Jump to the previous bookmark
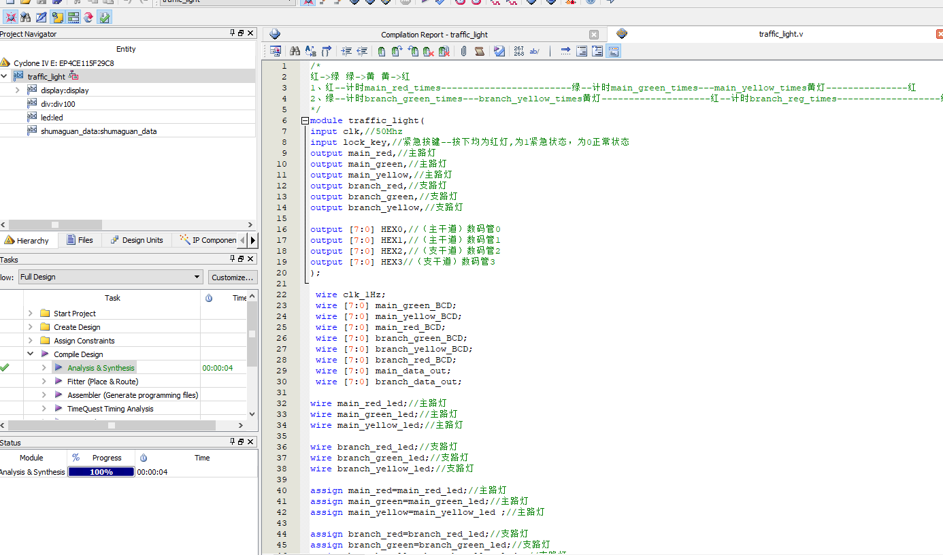 pyautogui.click(x=413, y=51)
